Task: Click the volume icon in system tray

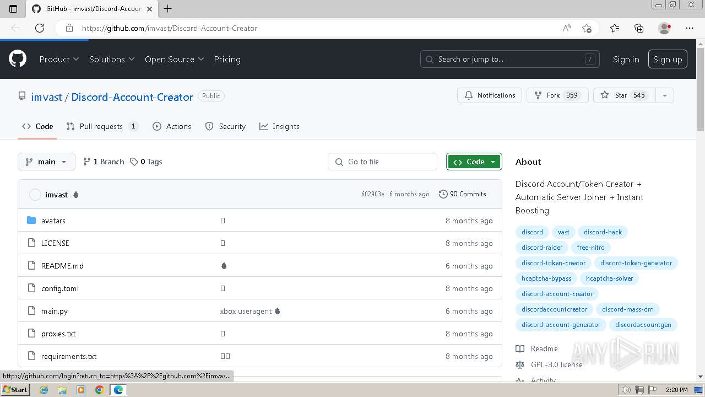Action: tap(626, 390)
